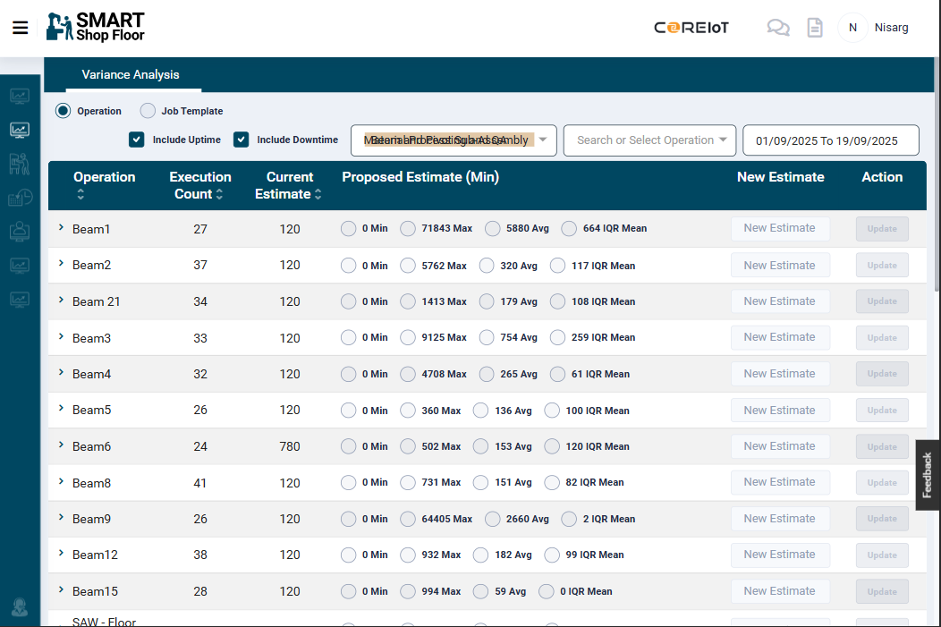Viewport: 941px width, 627px height.
Task: Click the Feedback side button
Action: pyautogui.click(x=928, y=475)
